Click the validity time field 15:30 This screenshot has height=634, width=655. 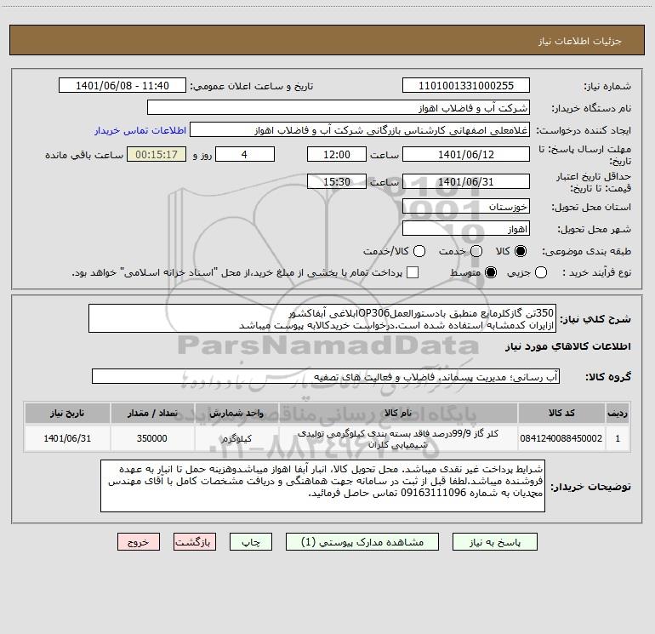pos(337,182)
